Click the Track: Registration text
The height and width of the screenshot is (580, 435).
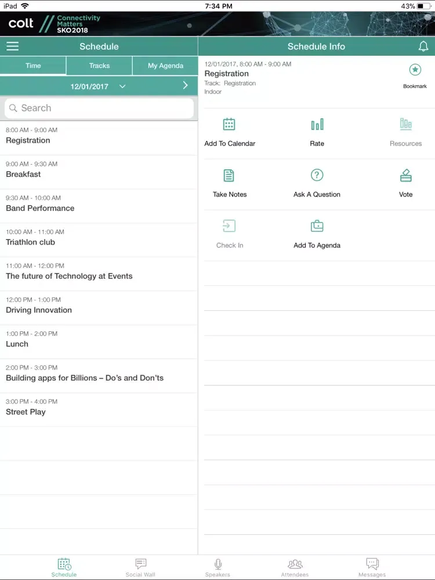230,83
